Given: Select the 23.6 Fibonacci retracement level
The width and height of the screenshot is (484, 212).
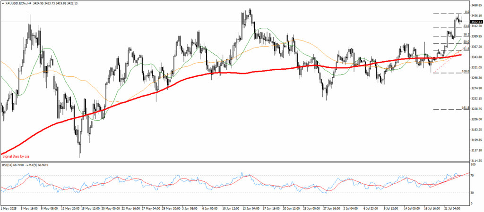Looking at the screenshot, I should point(466,26).
